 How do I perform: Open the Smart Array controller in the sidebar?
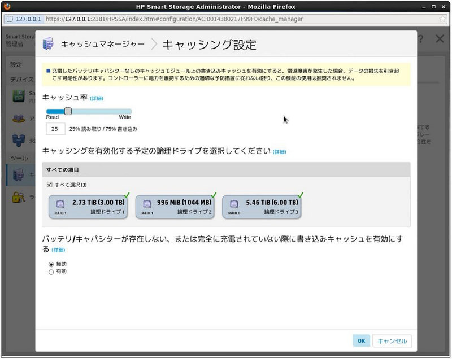tap(19, 97)
